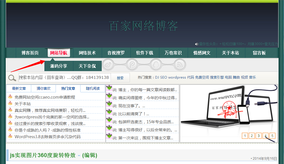Image resolution: width=284 pixels, height=164 pixels.
Task: Click avatar beside comment 第一次来这
Action: (109, 136)
